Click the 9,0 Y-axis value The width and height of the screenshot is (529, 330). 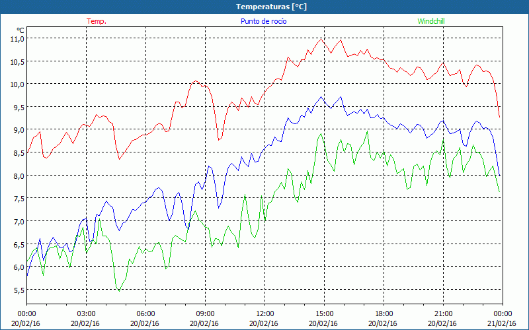(19, 129)
